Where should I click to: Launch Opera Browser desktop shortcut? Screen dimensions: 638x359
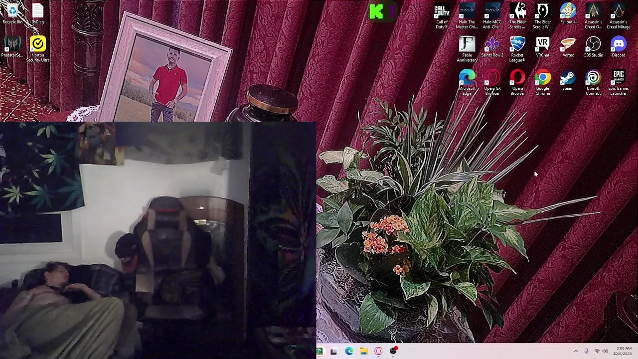517,83
